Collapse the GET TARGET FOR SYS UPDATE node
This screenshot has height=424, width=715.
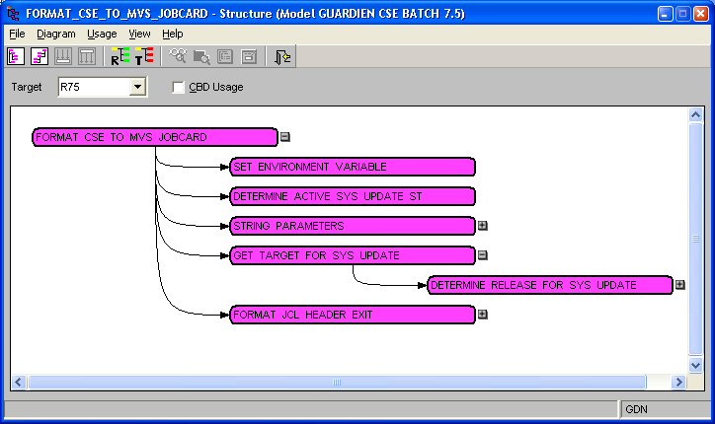click(483, 255)
